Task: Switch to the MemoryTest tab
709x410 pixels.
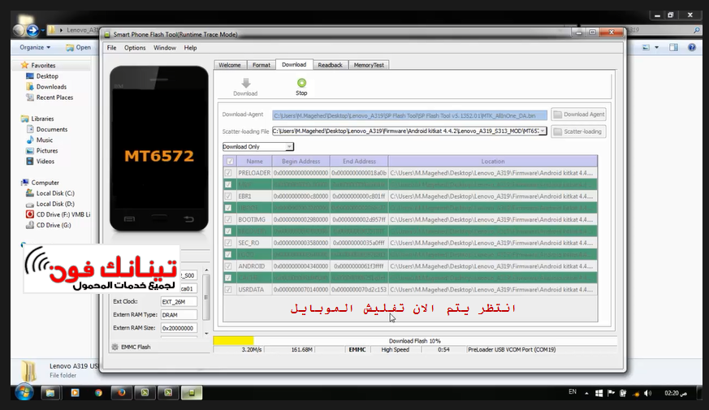Action: tap(369, 65)
